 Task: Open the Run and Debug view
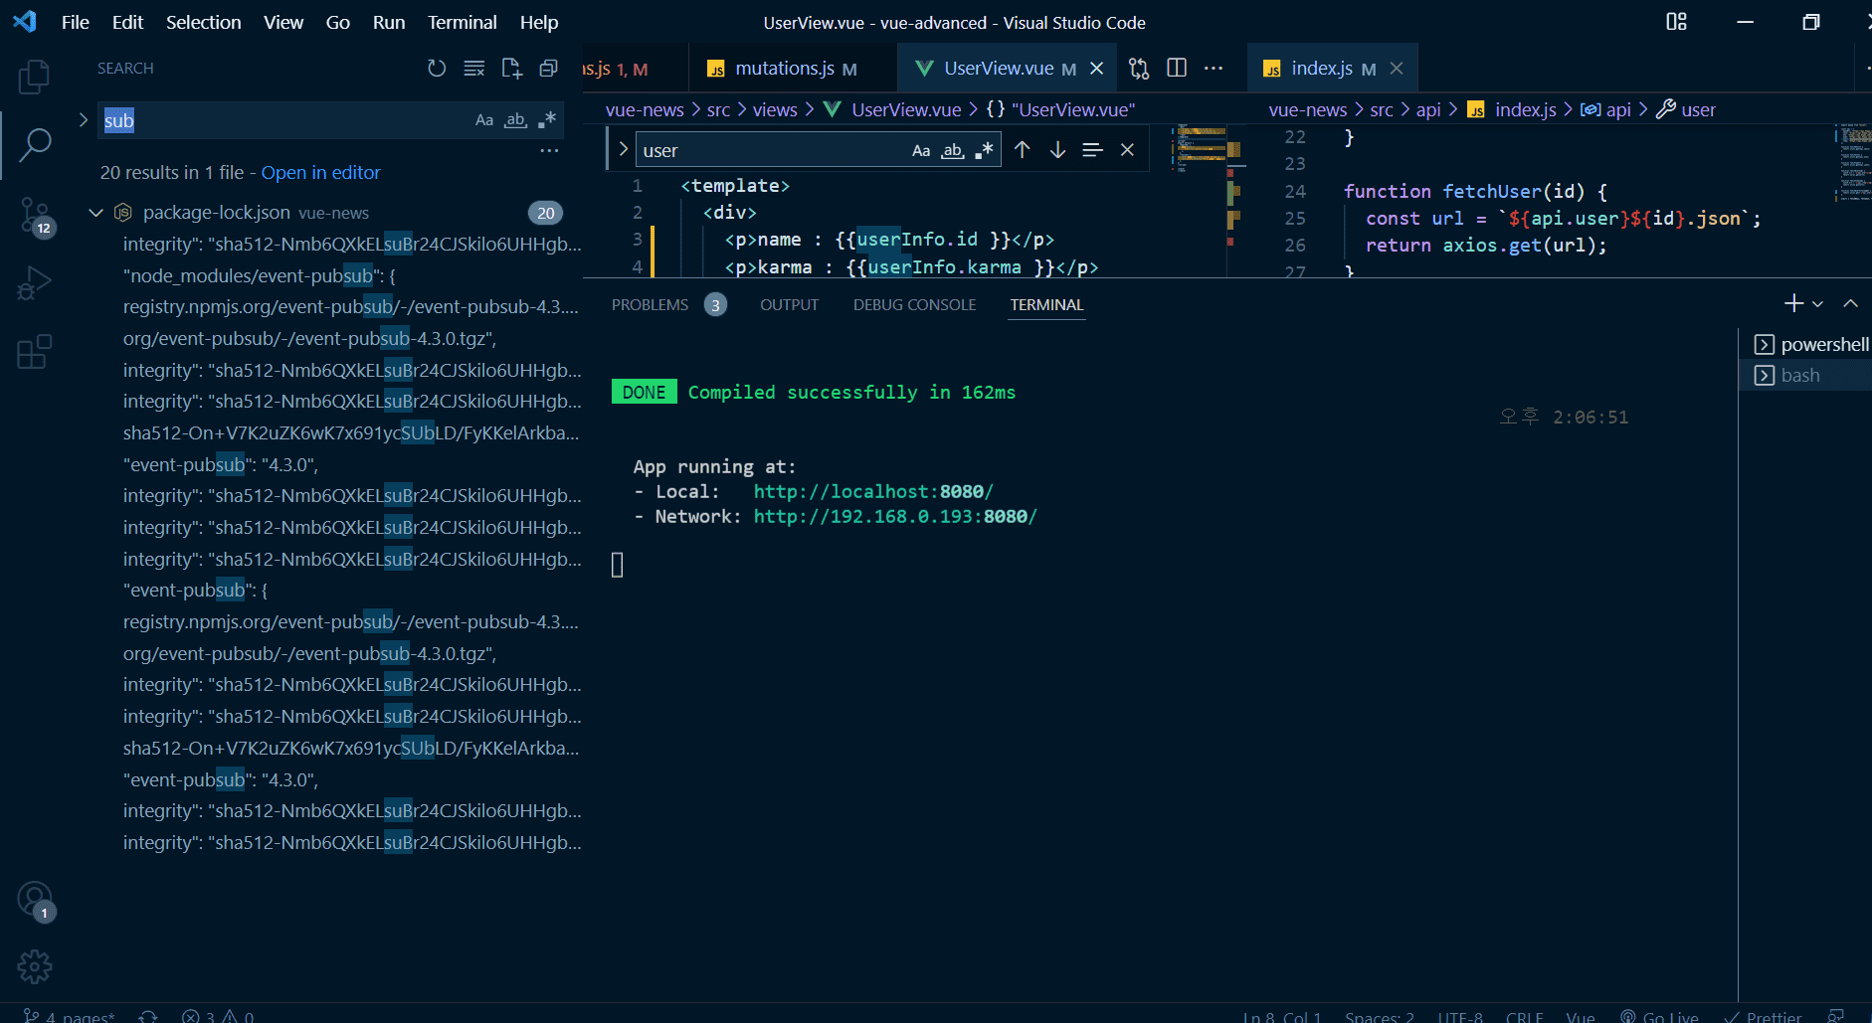[x=34, y=284]
